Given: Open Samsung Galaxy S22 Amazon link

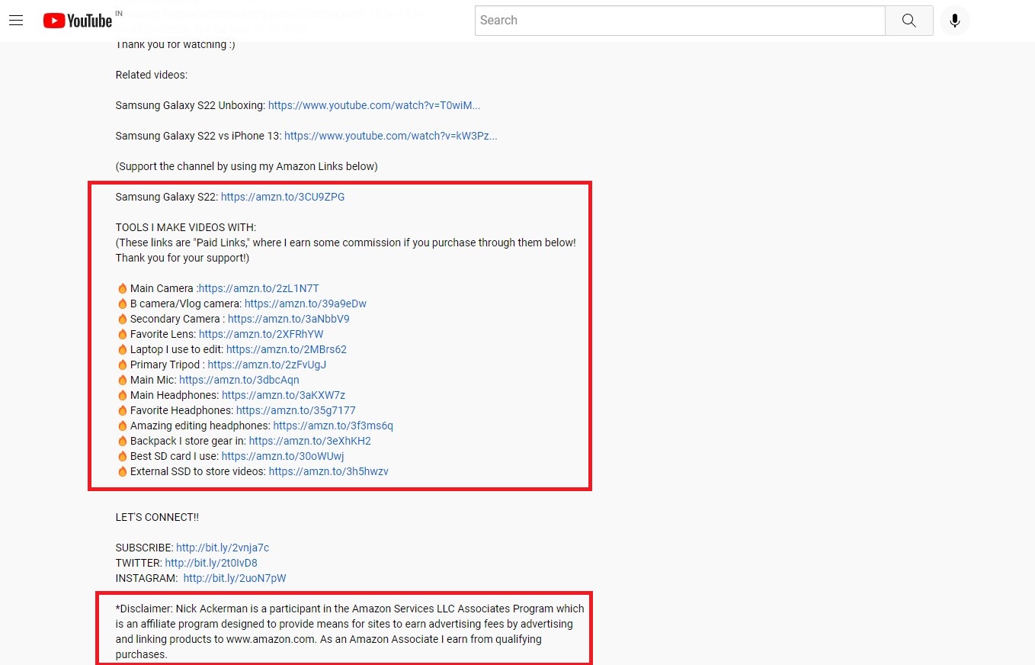Looking at the screenshot, I should pyautogui.click(x=283, y=197).
